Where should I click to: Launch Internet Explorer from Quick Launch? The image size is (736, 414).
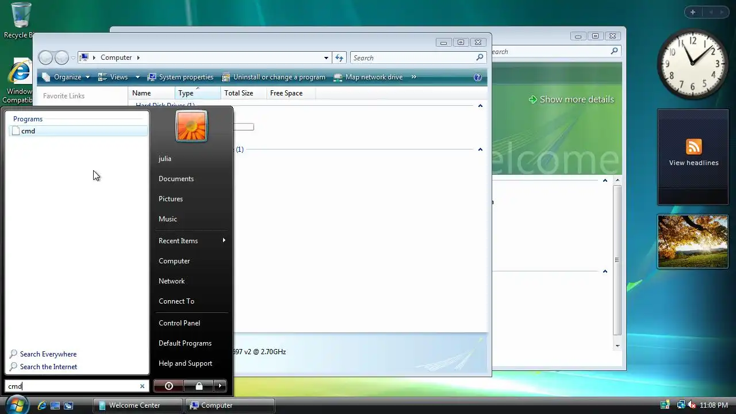pyautogui.click(x=42, y=405)
